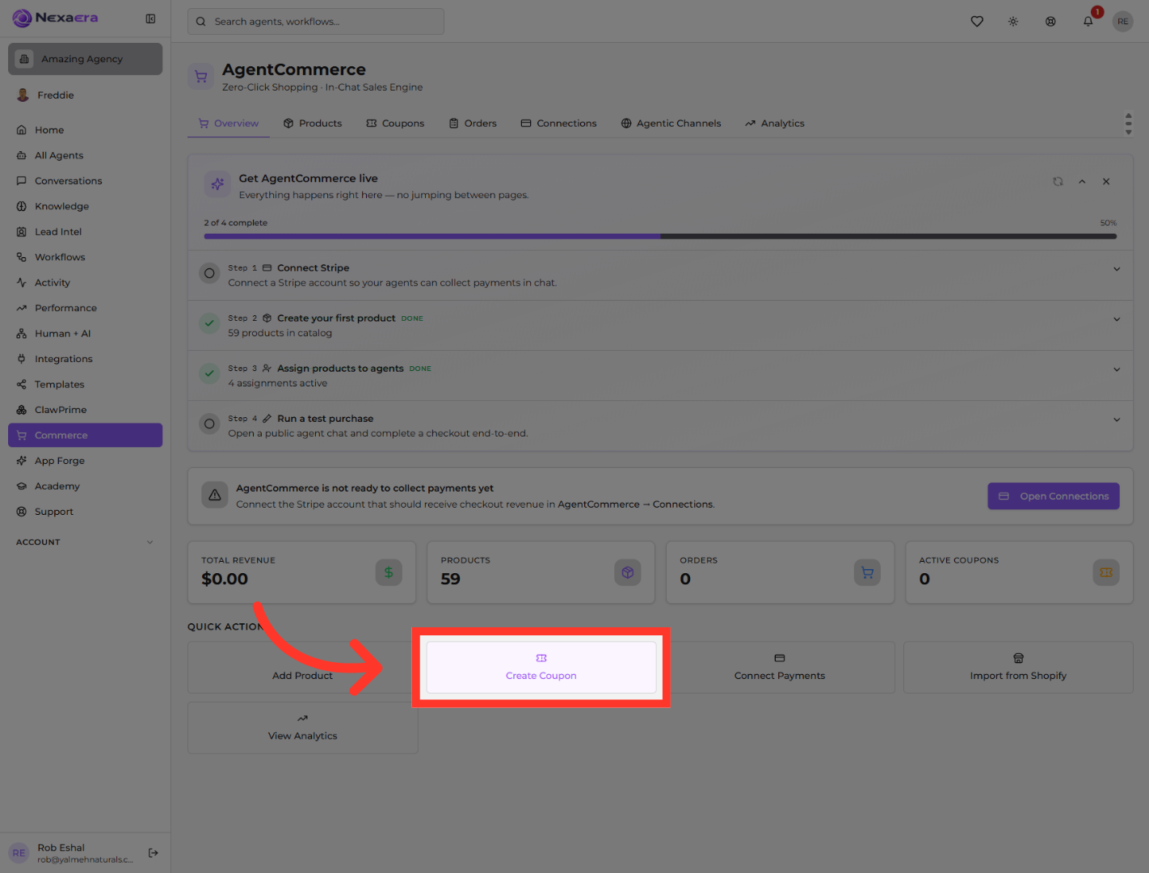Log out using the sign-out icon
The width and height of the screenshot is (1149, 873).
[154, 853]
